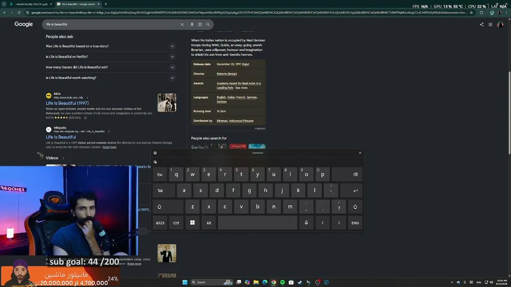
Task: Reload the current browser page
Action: [19, 12]
